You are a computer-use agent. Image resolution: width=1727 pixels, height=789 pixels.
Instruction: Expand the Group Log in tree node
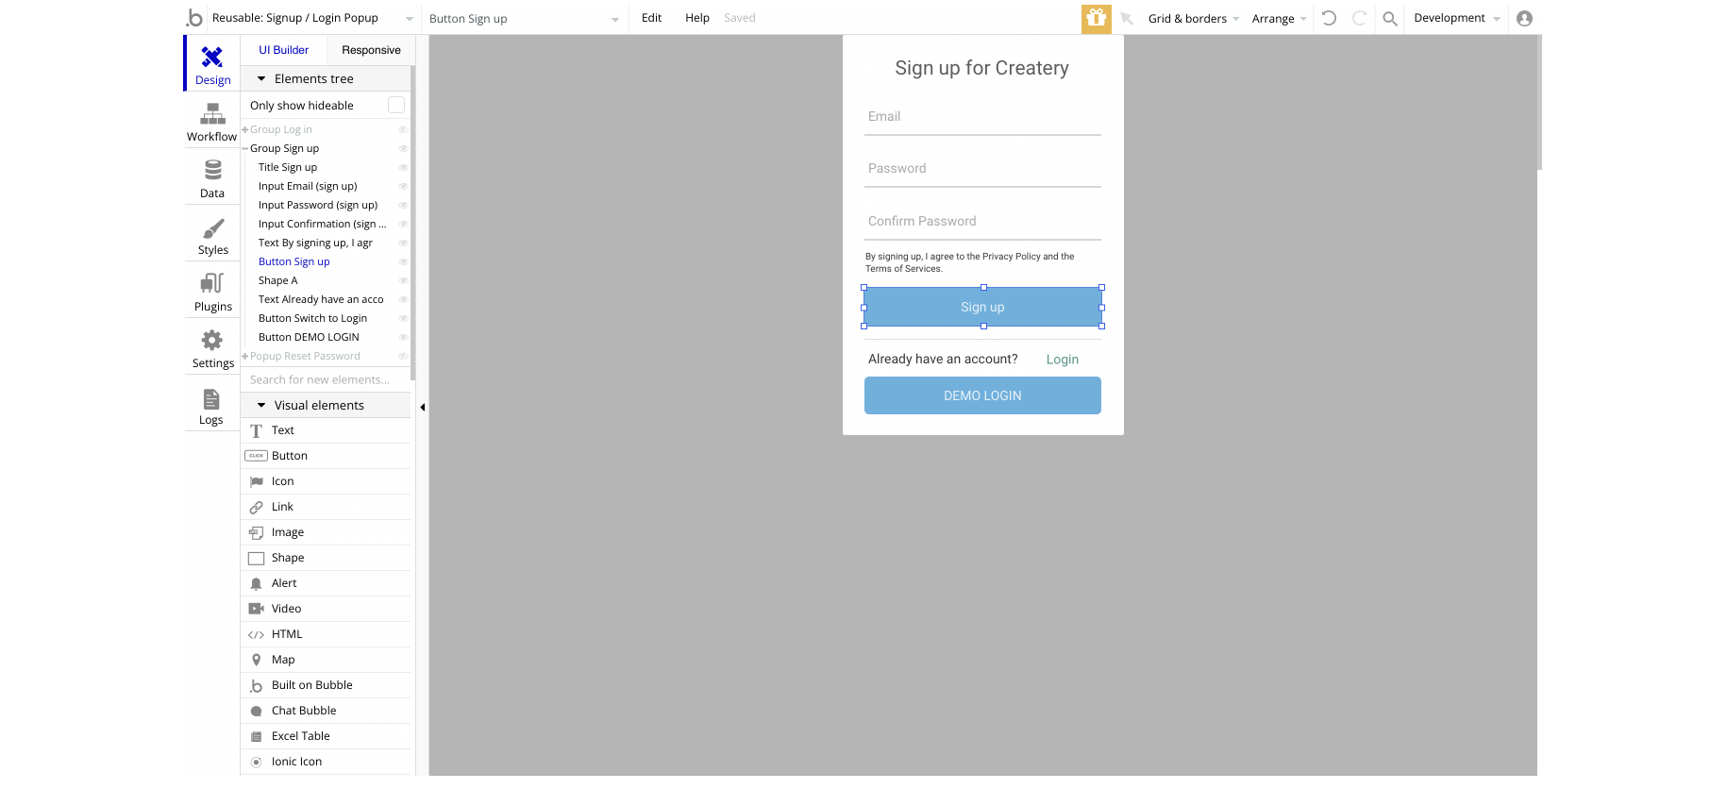coord(245,129)
